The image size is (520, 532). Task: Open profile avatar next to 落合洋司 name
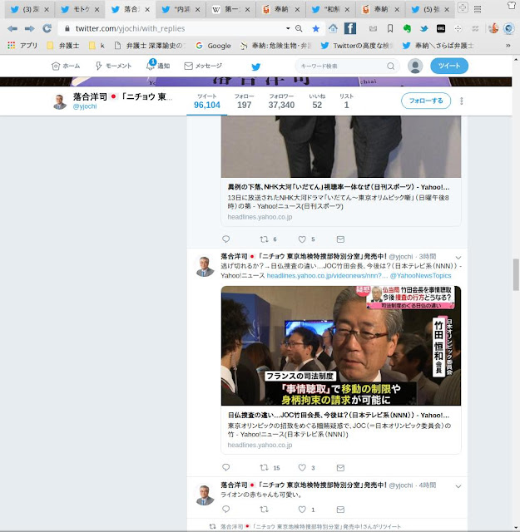click(x=60, y=101)
